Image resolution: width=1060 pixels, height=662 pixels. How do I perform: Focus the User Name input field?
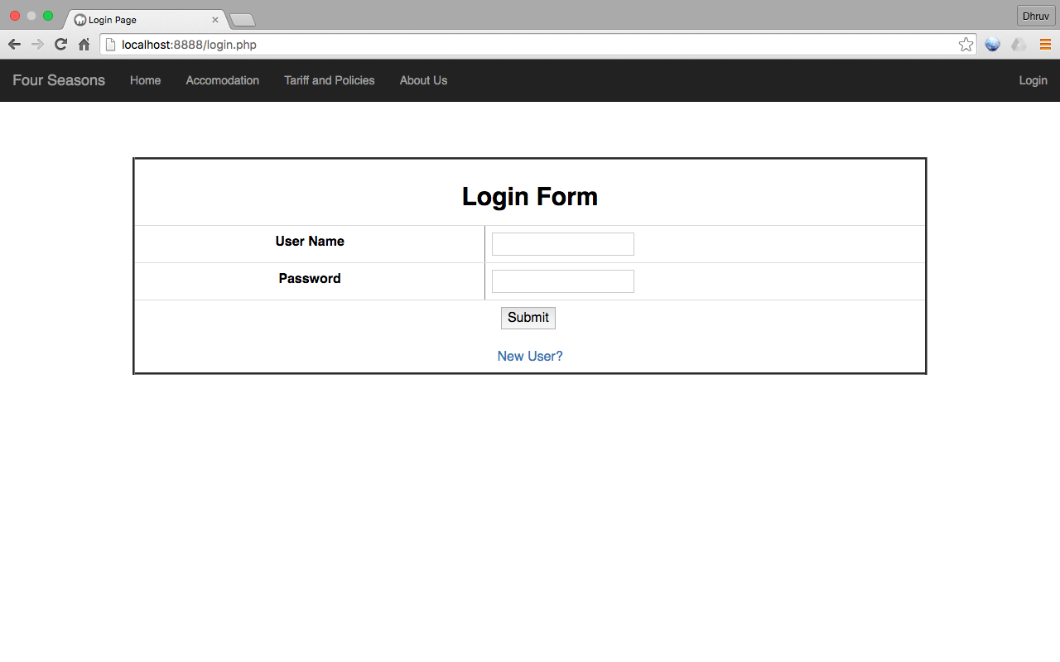pos(563,244)
